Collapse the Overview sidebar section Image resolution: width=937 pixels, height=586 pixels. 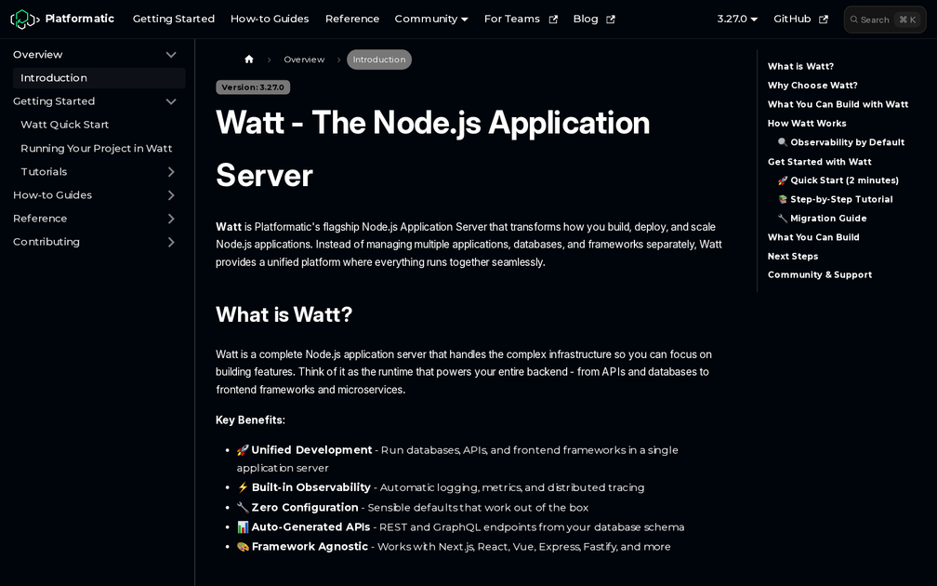[171, 55]
